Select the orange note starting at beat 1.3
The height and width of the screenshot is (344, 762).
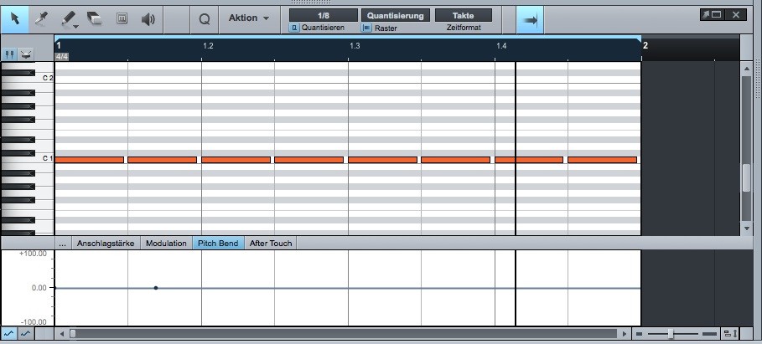[x=383, y=160]
